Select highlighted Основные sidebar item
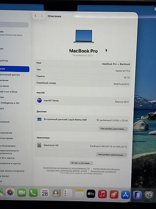 [15, 69]
